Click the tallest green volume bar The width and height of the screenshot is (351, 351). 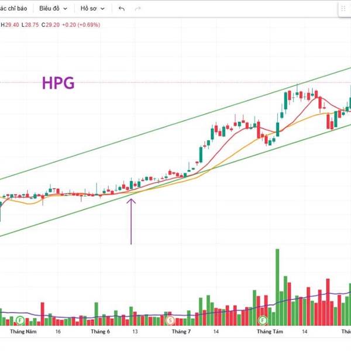277,287
